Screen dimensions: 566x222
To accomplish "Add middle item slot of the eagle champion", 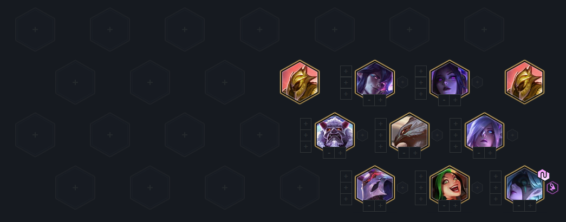I will coord(381,135).
